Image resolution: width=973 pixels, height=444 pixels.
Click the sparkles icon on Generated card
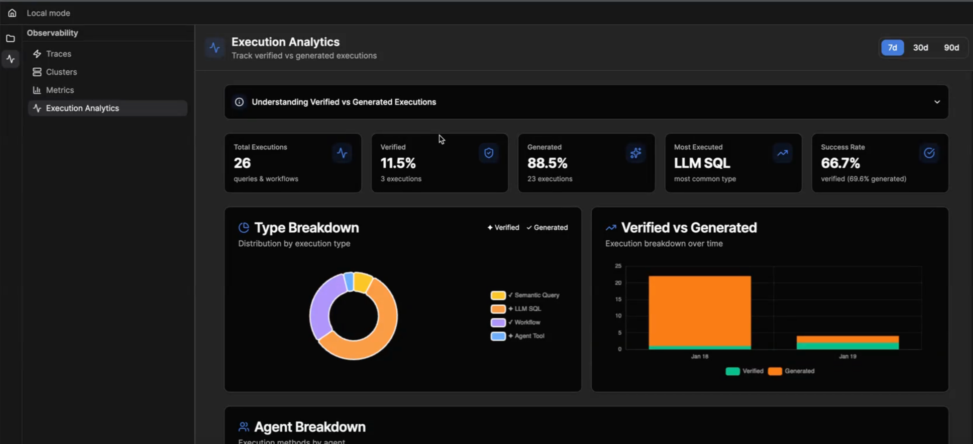tap(635, 153)
